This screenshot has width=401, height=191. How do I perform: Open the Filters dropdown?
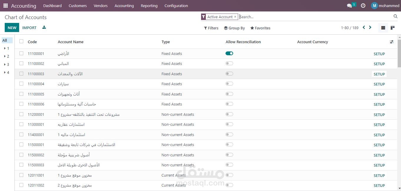(x=211, y=28)
